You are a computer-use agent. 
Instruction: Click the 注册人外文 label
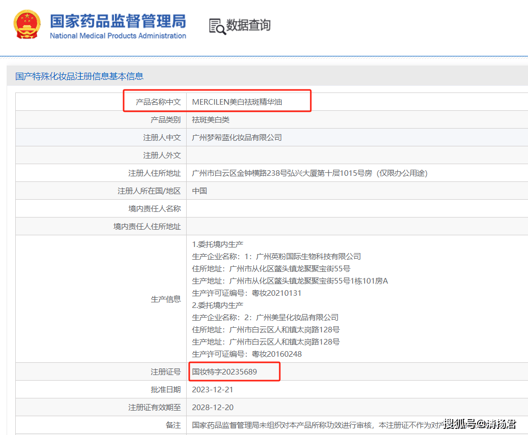[x=162, y=156]
